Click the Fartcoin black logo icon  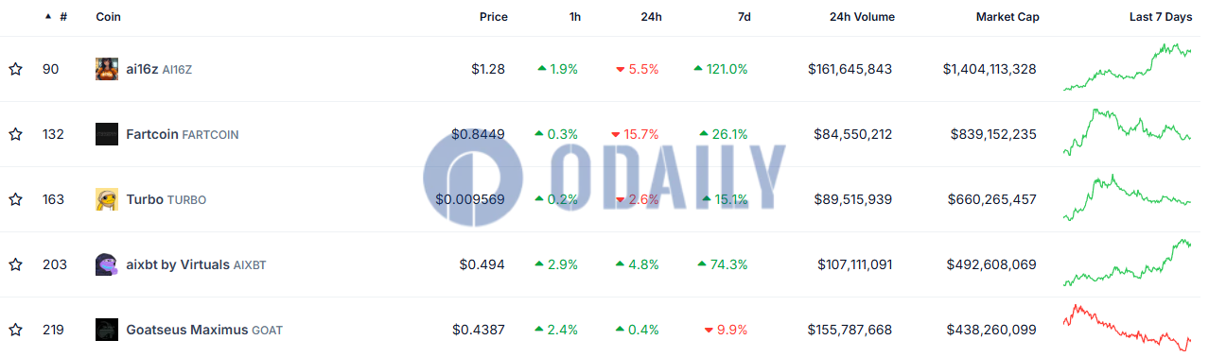pos(107,134)
